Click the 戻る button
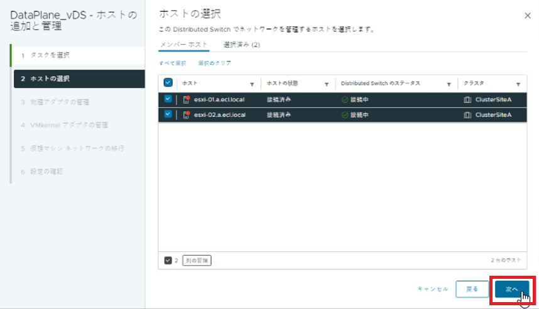 pyautogui.click(x=471, y=289)
